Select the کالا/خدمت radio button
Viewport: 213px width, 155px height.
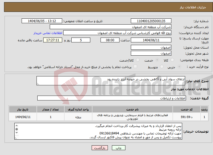click(138, 60)
